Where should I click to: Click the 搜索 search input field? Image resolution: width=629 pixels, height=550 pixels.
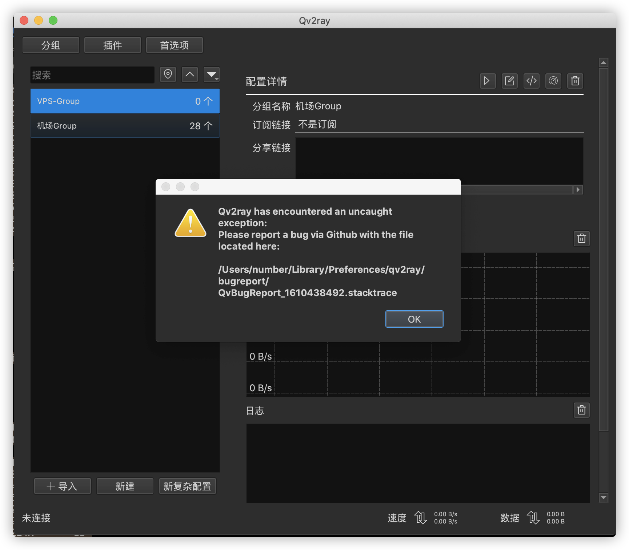[92, 74]
